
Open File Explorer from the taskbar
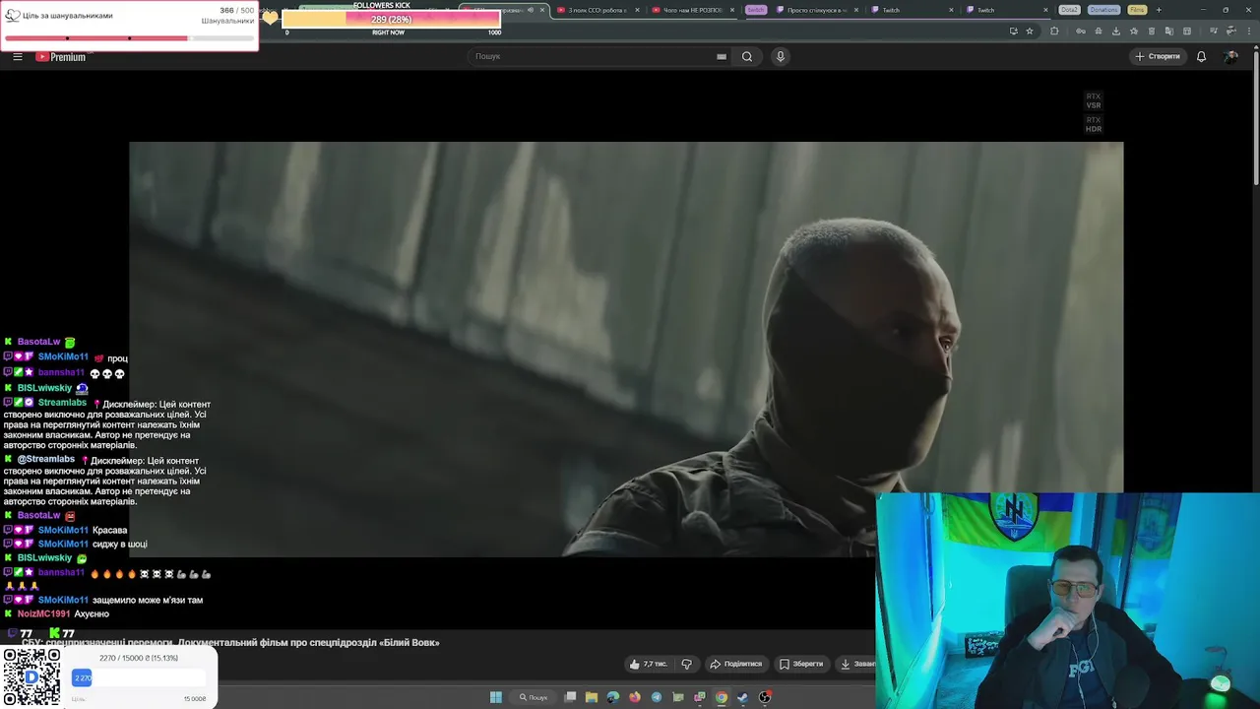point(592,697)
